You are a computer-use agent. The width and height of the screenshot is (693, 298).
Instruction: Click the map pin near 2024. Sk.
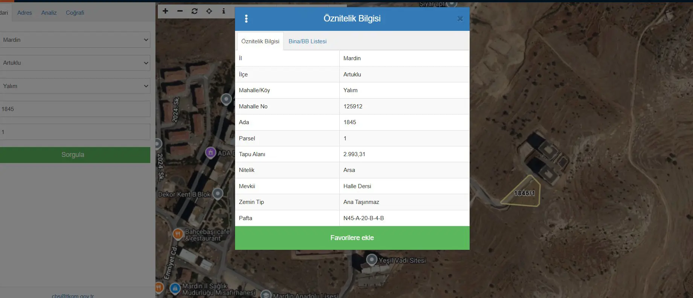point(226,99)
